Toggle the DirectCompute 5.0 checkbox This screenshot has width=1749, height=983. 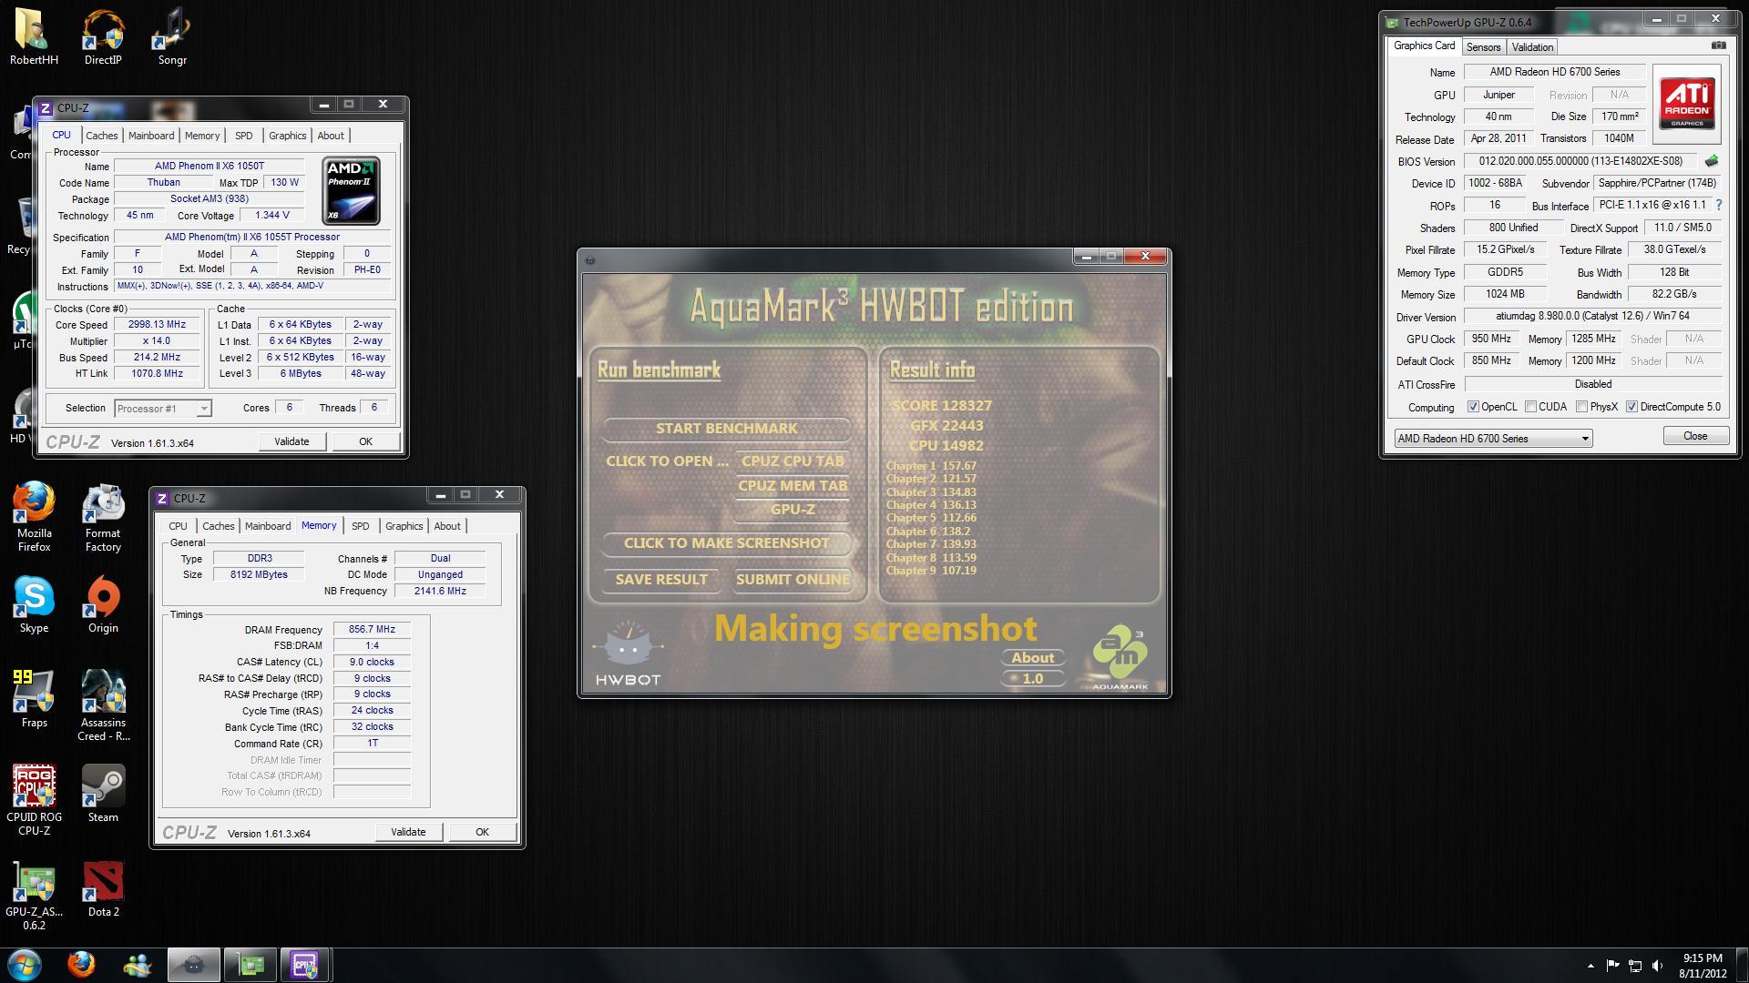[1631, 407]
